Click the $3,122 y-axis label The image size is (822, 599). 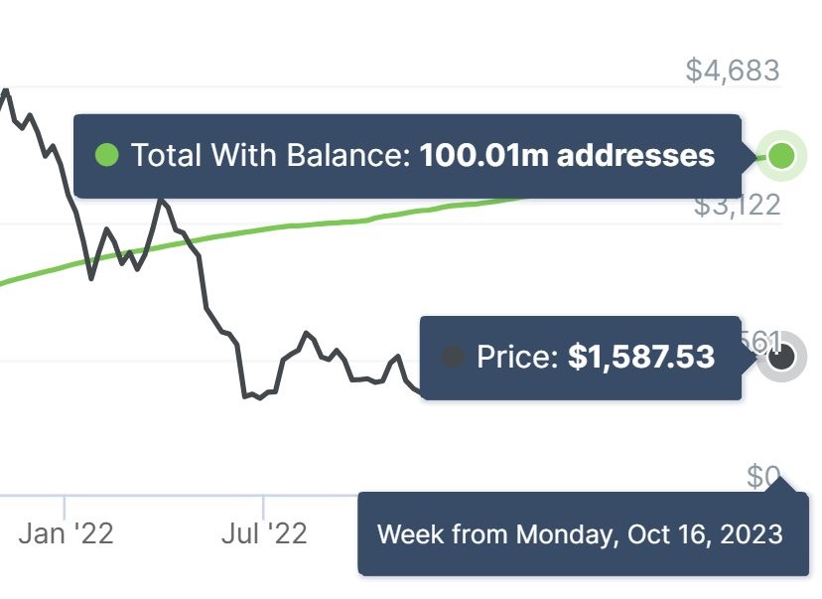click(737, 207)
